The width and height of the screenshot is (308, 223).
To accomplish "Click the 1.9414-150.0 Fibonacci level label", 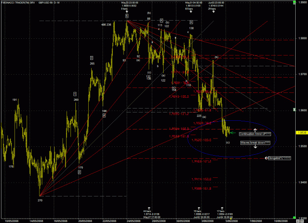I will [201, 179].
